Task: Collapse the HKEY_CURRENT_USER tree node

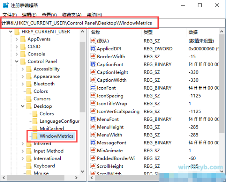Action: [x=11, y=31]
